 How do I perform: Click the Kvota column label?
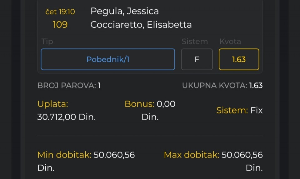point(230,42)
